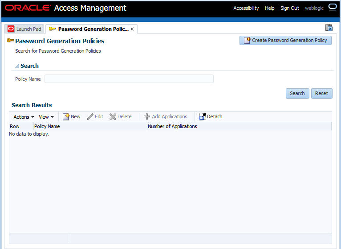The image size is (341, 249).
Task: Click the 'Access Management' header title
Action: pos(90,8)
